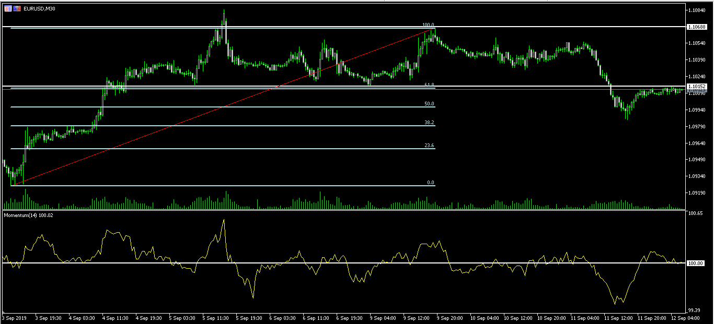Click the 10 Sep 04:00 time label
This screenshot has height=324, width=714.
pos(485,317)
